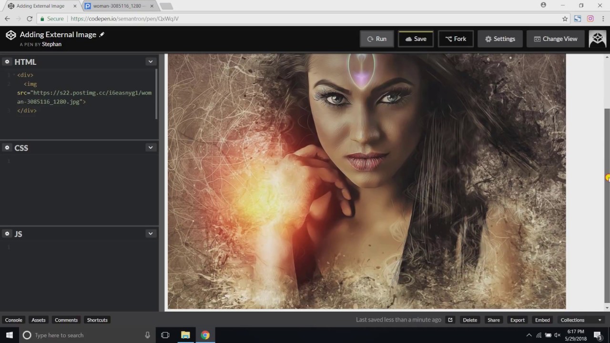
Task: Fork this pen
Action: pos(456,39)
